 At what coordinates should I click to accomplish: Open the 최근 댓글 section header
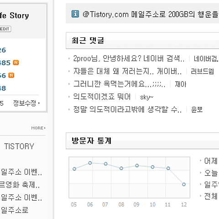88,41
